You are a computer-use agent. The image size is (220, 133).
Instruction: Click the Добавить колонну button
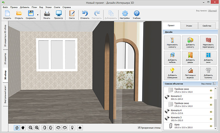pyautogui.click(x=208, y=73)
